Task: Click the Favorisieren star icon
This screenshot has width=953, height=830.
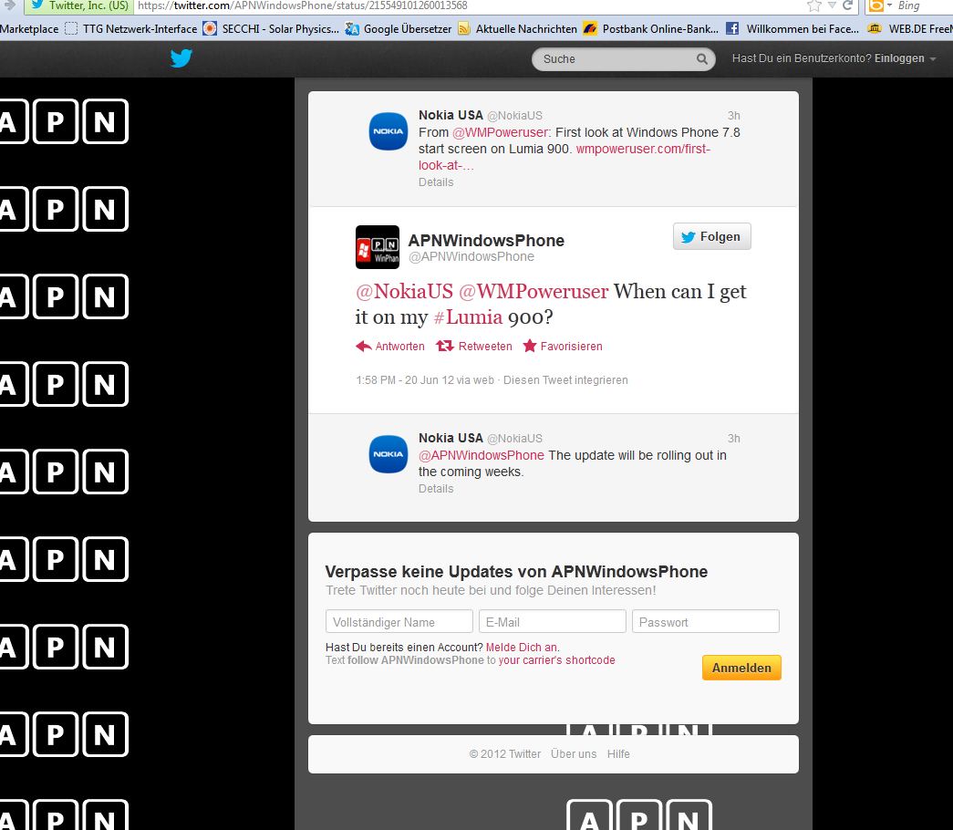Action: tap(530, 346)
